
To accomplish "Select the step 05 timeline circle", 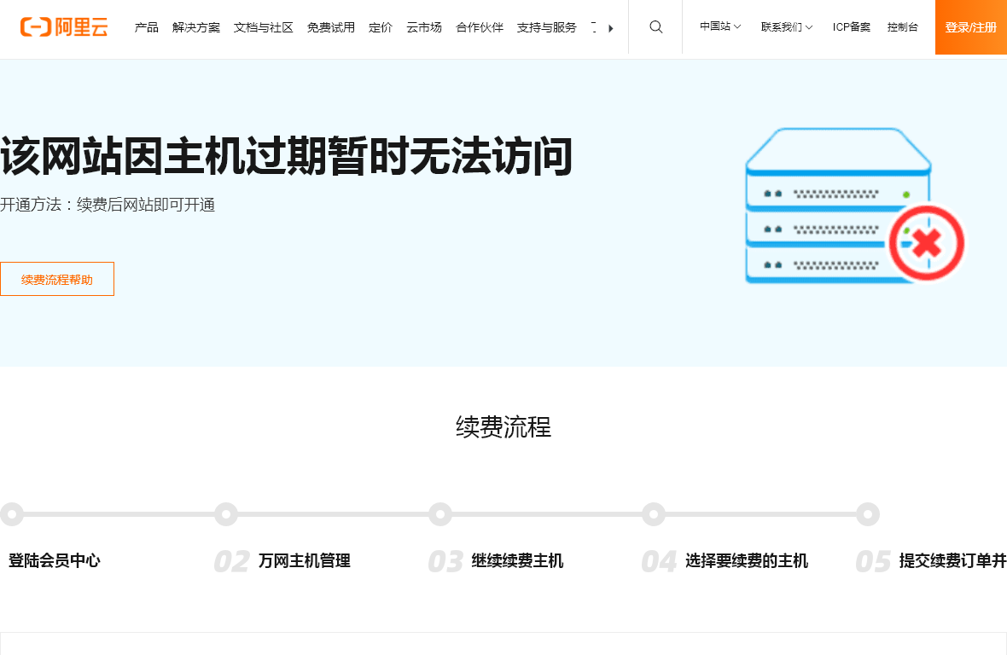I will point(867,514).
